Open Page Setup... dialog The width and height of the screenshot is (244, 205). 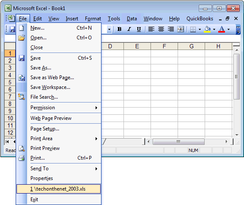(x=59, y=129)
